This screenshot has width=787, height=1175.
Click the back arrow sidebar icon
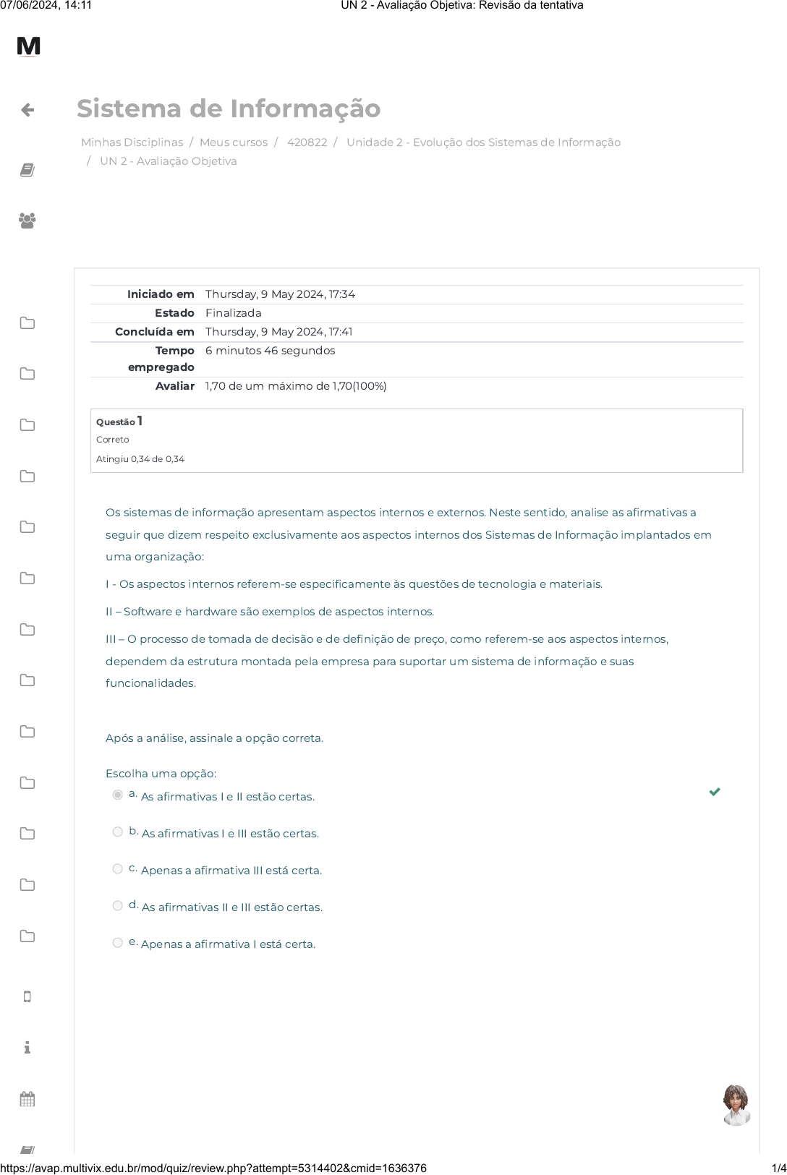27,110
